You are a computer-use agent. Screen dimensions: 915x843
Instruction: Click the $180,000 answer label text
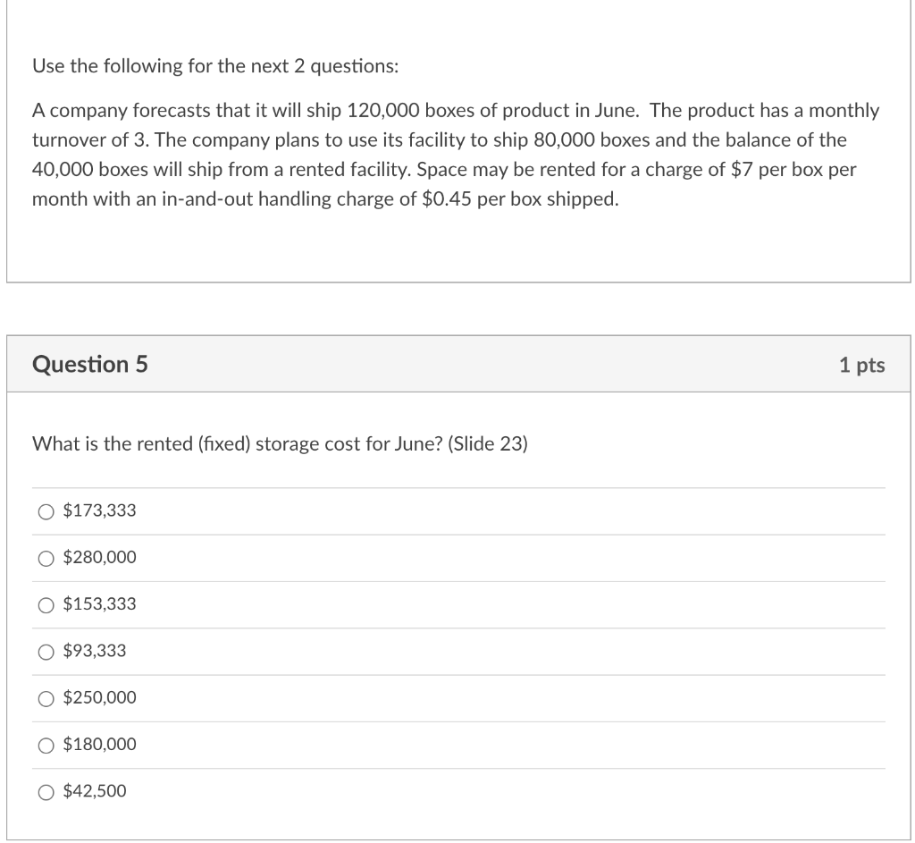[98, 745]
